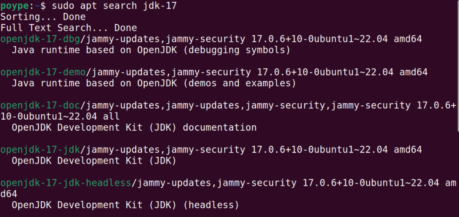Click the 'poype' username in prompt
This screenshot has height=217, width=459.
pyautogui.click(x=14, y=6)
